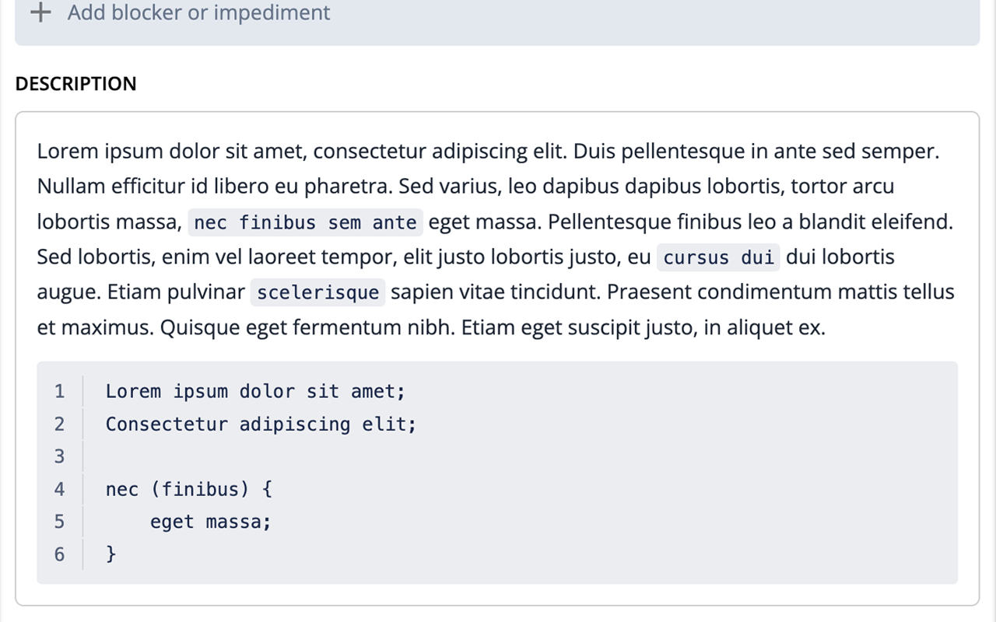Place cursor in "Consectetur adipiscing elit;" code line
Image resolution: width=996 pixels, height=622 pixels.
point(261,424)
